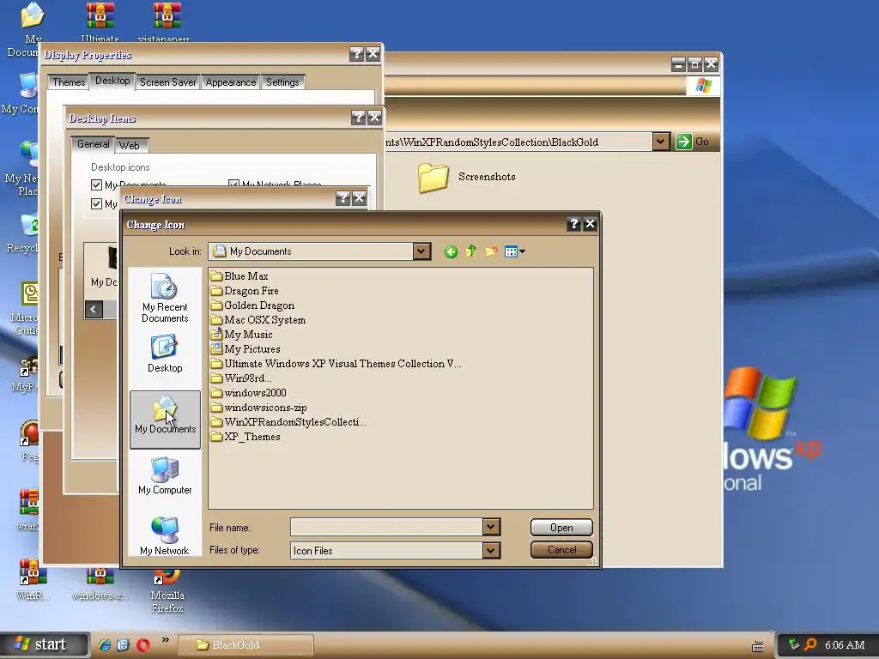Click the help button in front Change Icon dialog
Screen dimensions: 879x659
(573, 224)
